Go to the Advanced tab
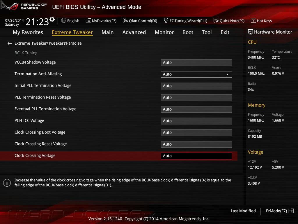 134,32
